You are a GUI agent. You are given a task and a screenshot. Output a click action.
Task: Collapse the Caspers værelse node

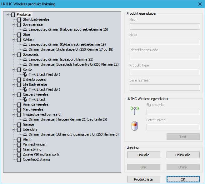(13, 94)
